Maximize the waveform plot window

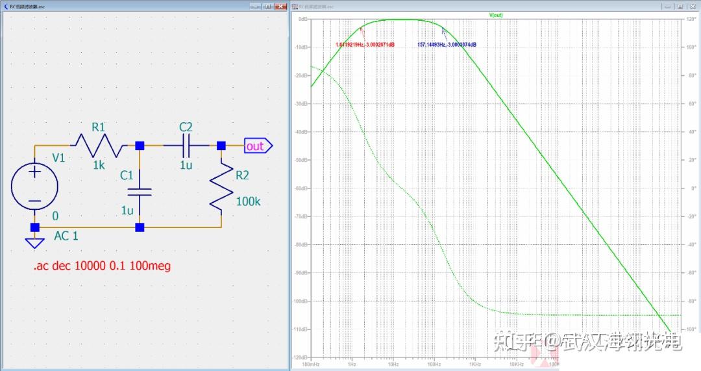[x=680, y=6]
